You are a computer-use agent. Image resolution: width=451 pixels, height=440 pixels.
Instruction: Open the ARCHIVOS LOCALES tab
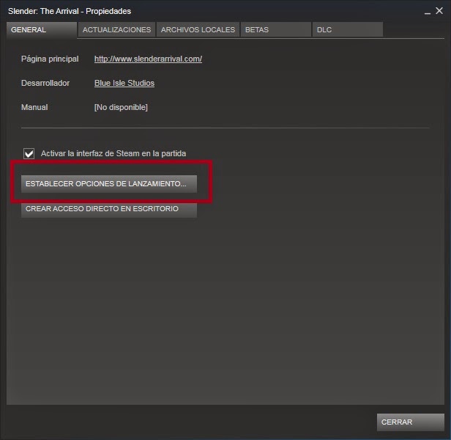(198, 29)
